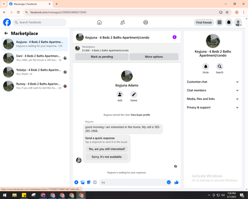Attach a file with the photo icon
248x199 pixels.
[x=82, y=183]
